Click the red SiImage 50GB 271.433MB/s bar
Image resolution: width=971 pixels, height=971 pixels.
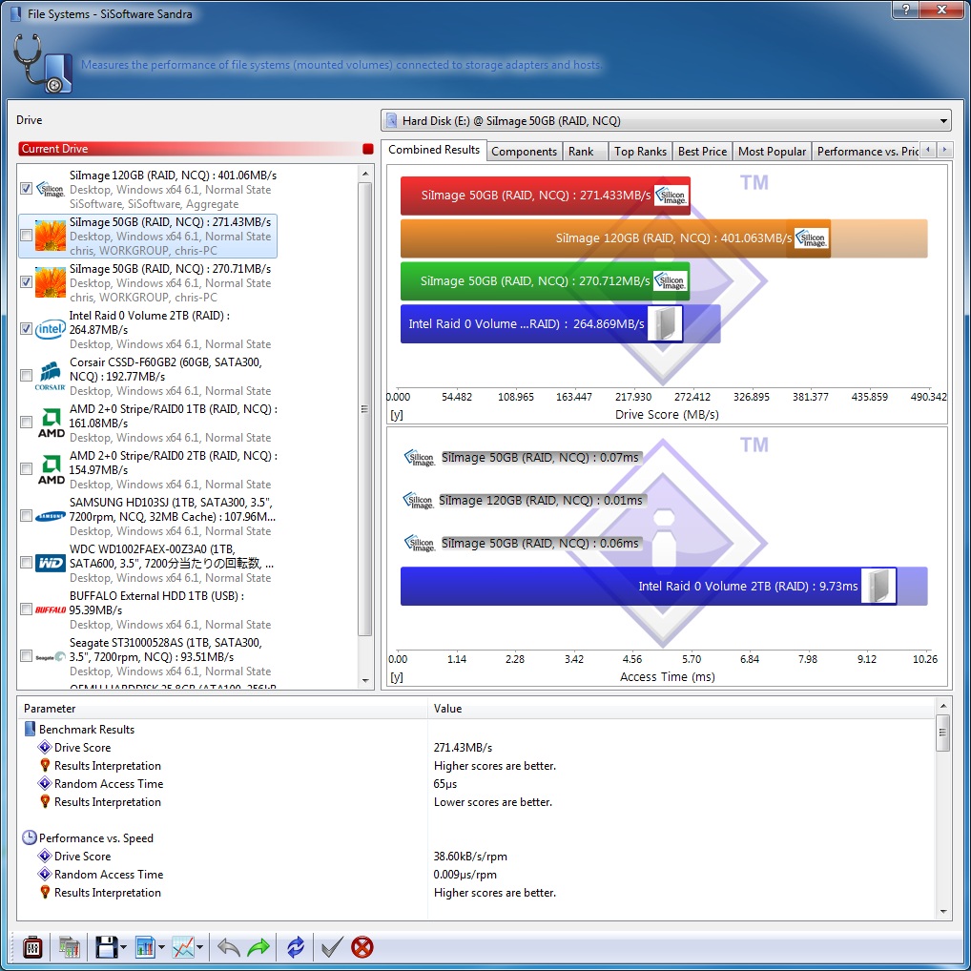(545, 196)
